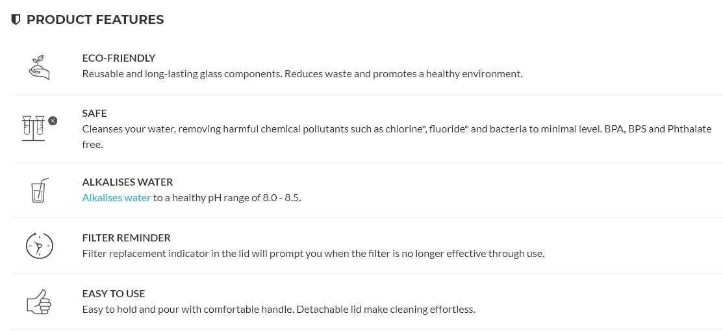
Task: Click the eco-friendly plant-in-hand icon
Action: click(x=39, y=67)
